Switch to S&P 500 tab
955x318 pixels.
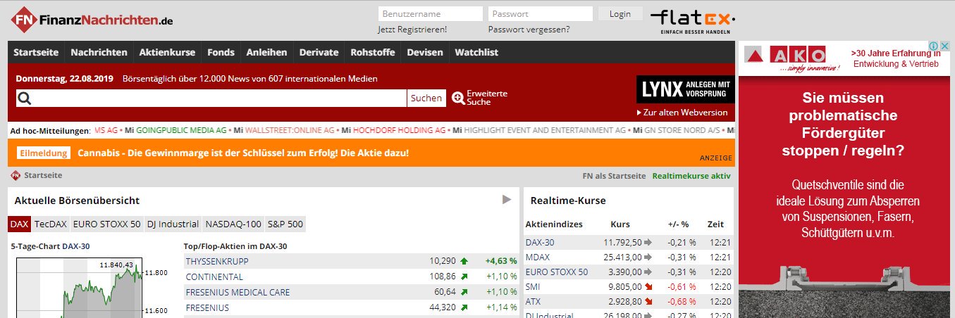(285, 224)
